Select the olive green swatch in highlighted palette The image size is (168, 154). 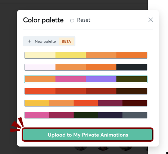(x=131, y=79)
